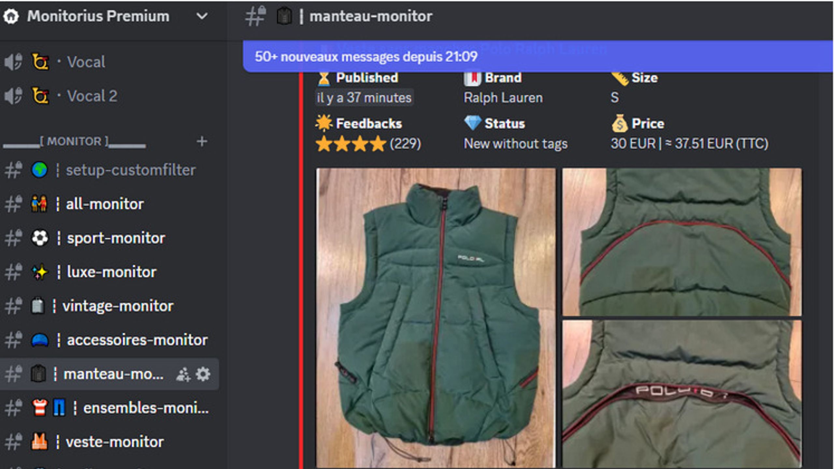
Task: Open the Polo collar label photo
Action: click(682, 394)
